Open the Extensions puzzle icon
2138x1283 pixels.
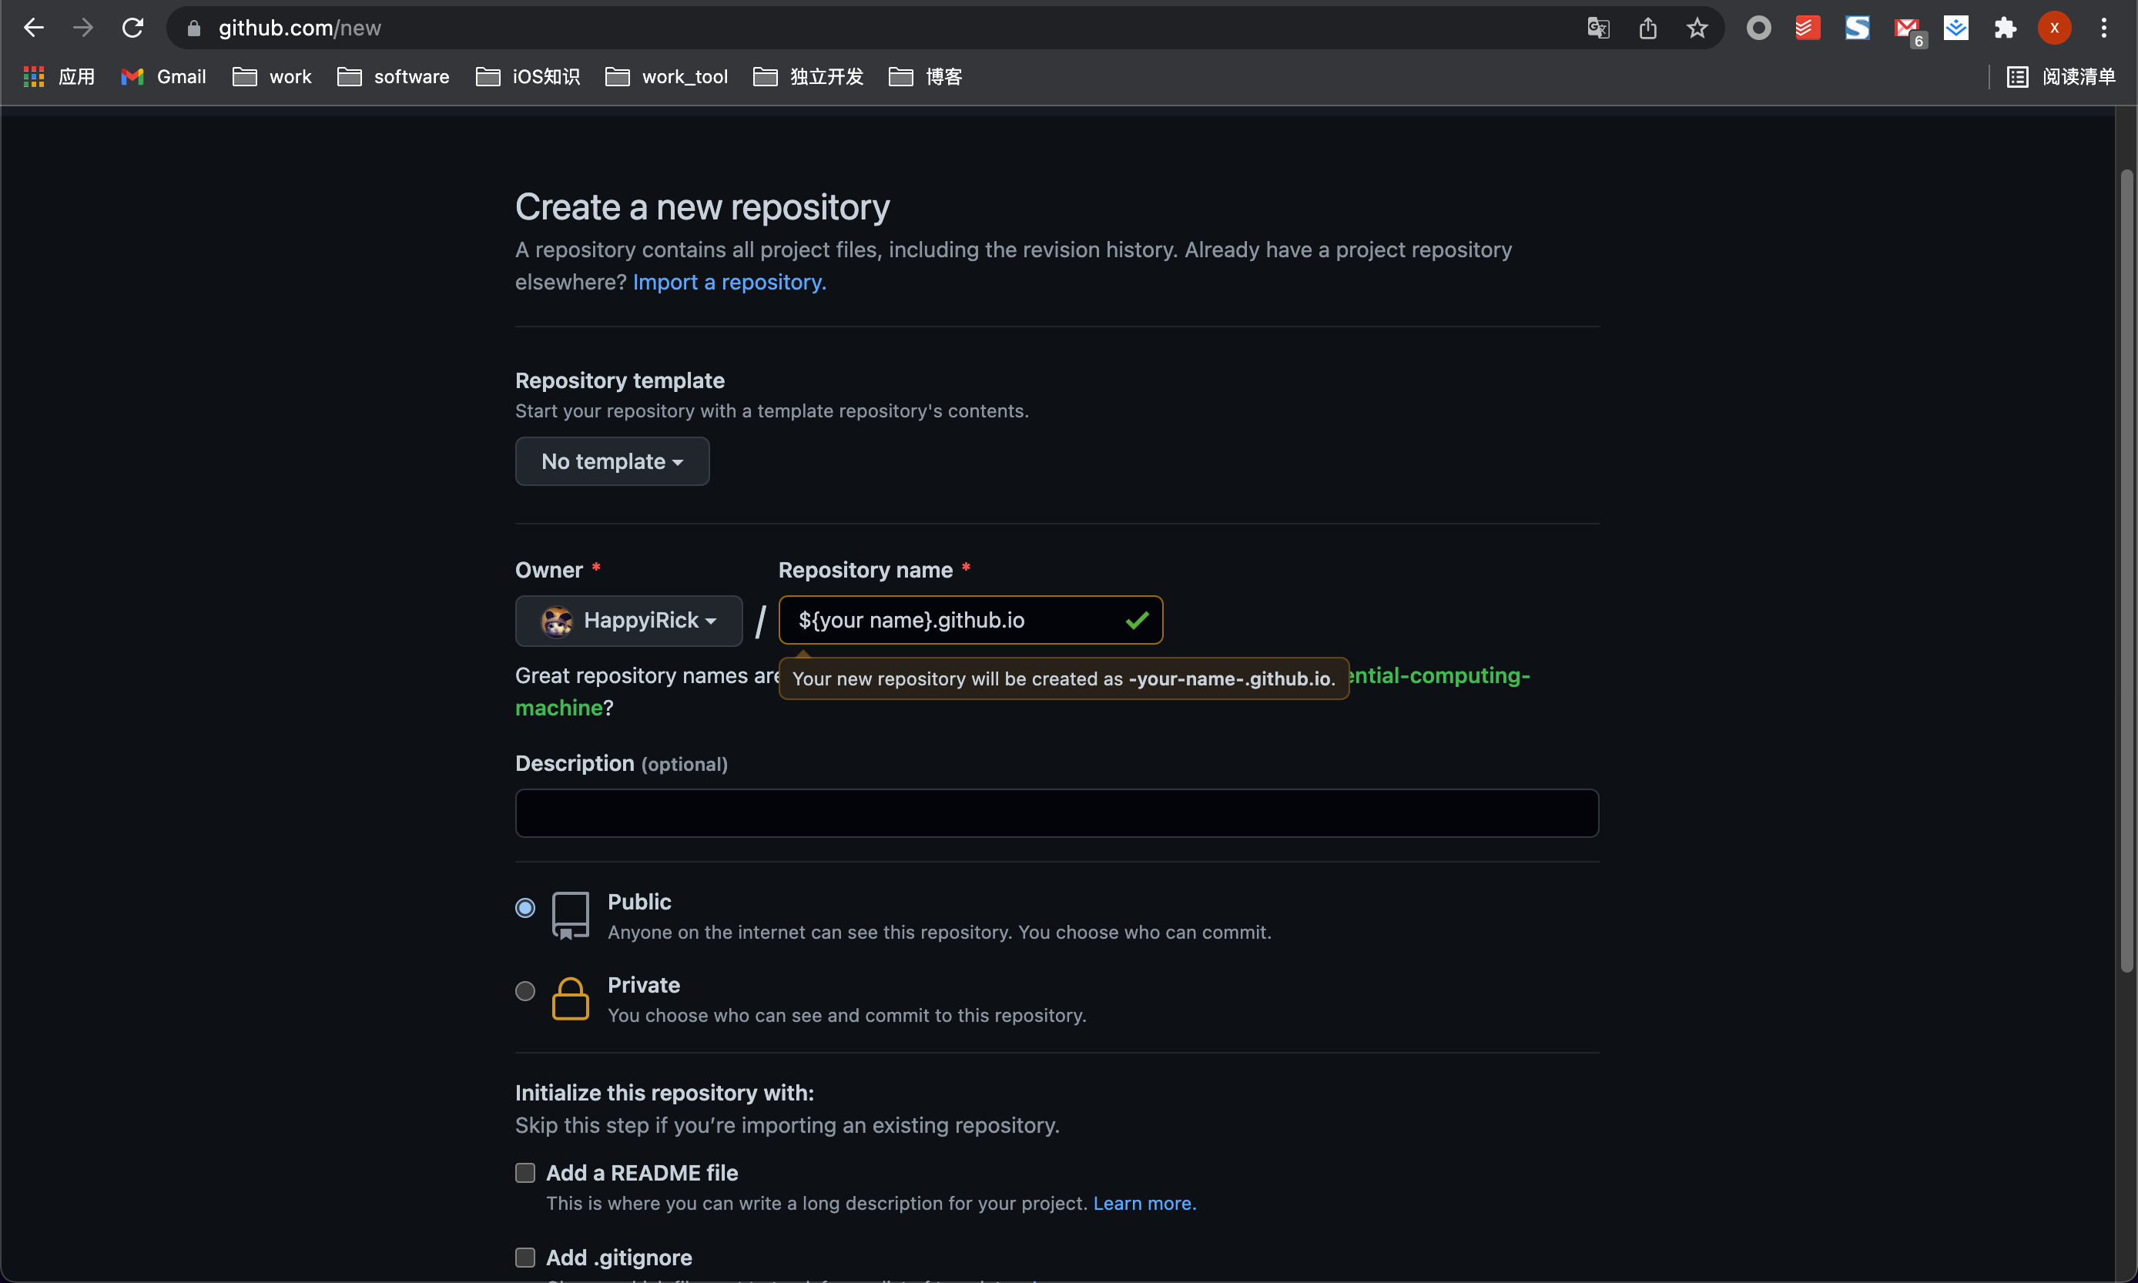pyautogui.click(x=2005, y=28)
